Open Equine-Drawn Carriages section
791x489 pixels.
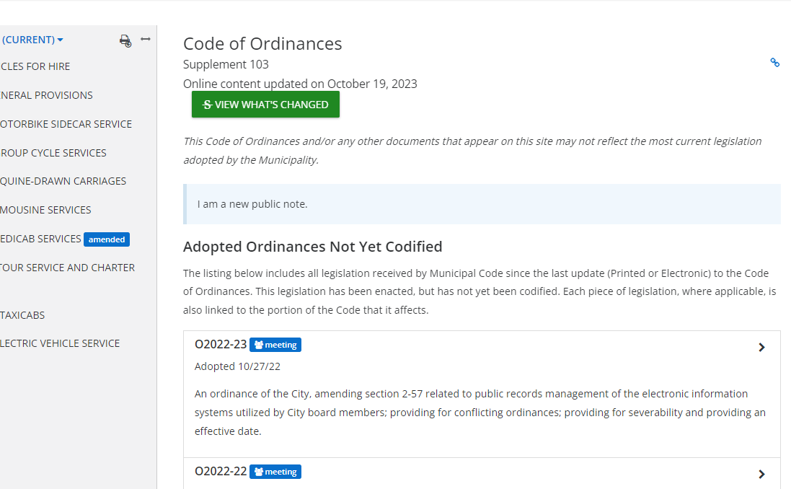coord(63,181)
